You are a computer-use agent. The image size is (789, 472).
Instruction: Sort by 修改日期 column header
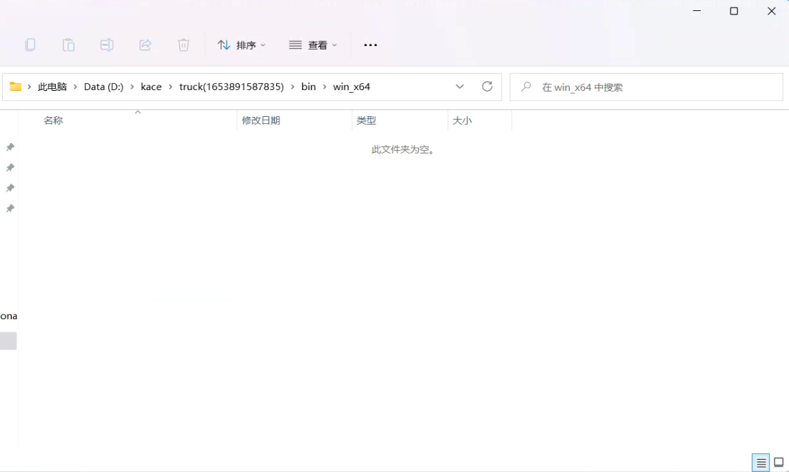[x=260, y=120]
